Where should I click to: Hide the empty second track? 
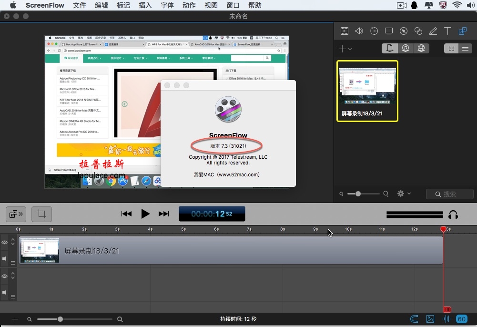(x=5, y=276)
